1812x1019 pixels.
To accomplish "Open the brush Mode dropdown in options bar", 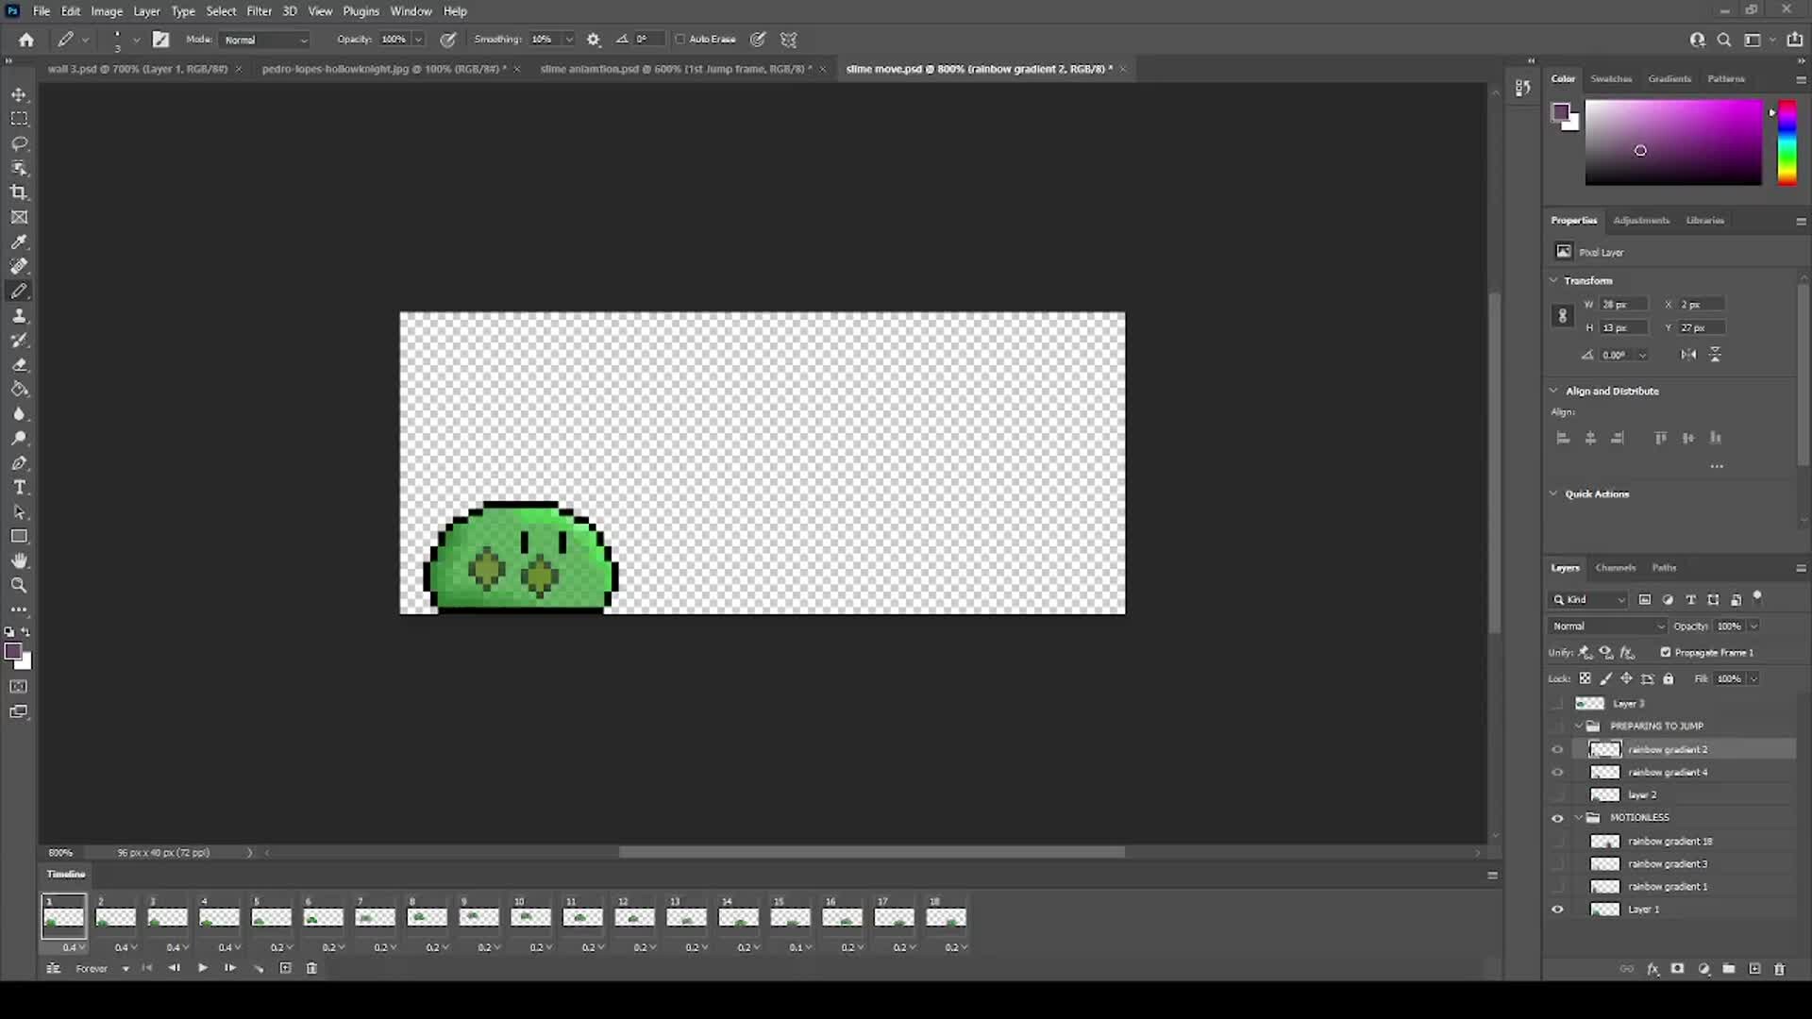I will click(262, 40).
